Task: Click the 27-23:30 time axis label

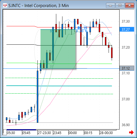Action: point(44,133)
